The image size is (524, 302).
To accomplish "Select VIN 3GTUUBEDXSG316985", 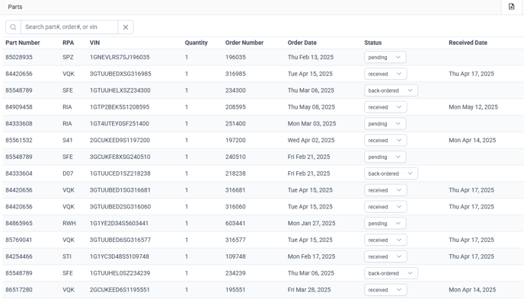I will coord(120,74).
